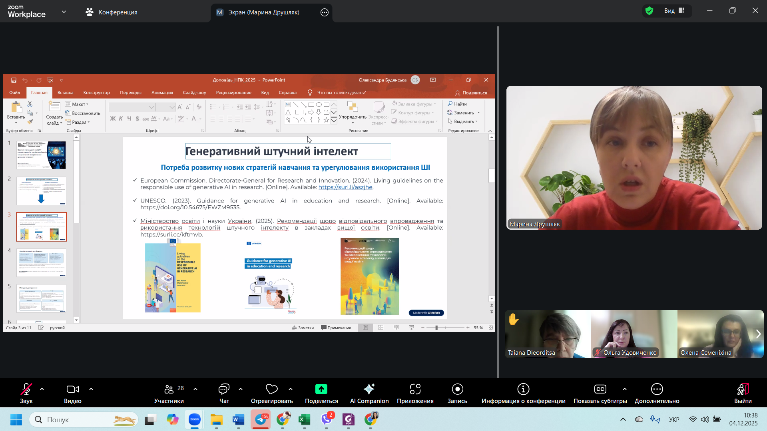This screenshot has height=431, width=767.
Task: Select the strikethrough icon in the Font group
Action: click(x=145, y=119)
